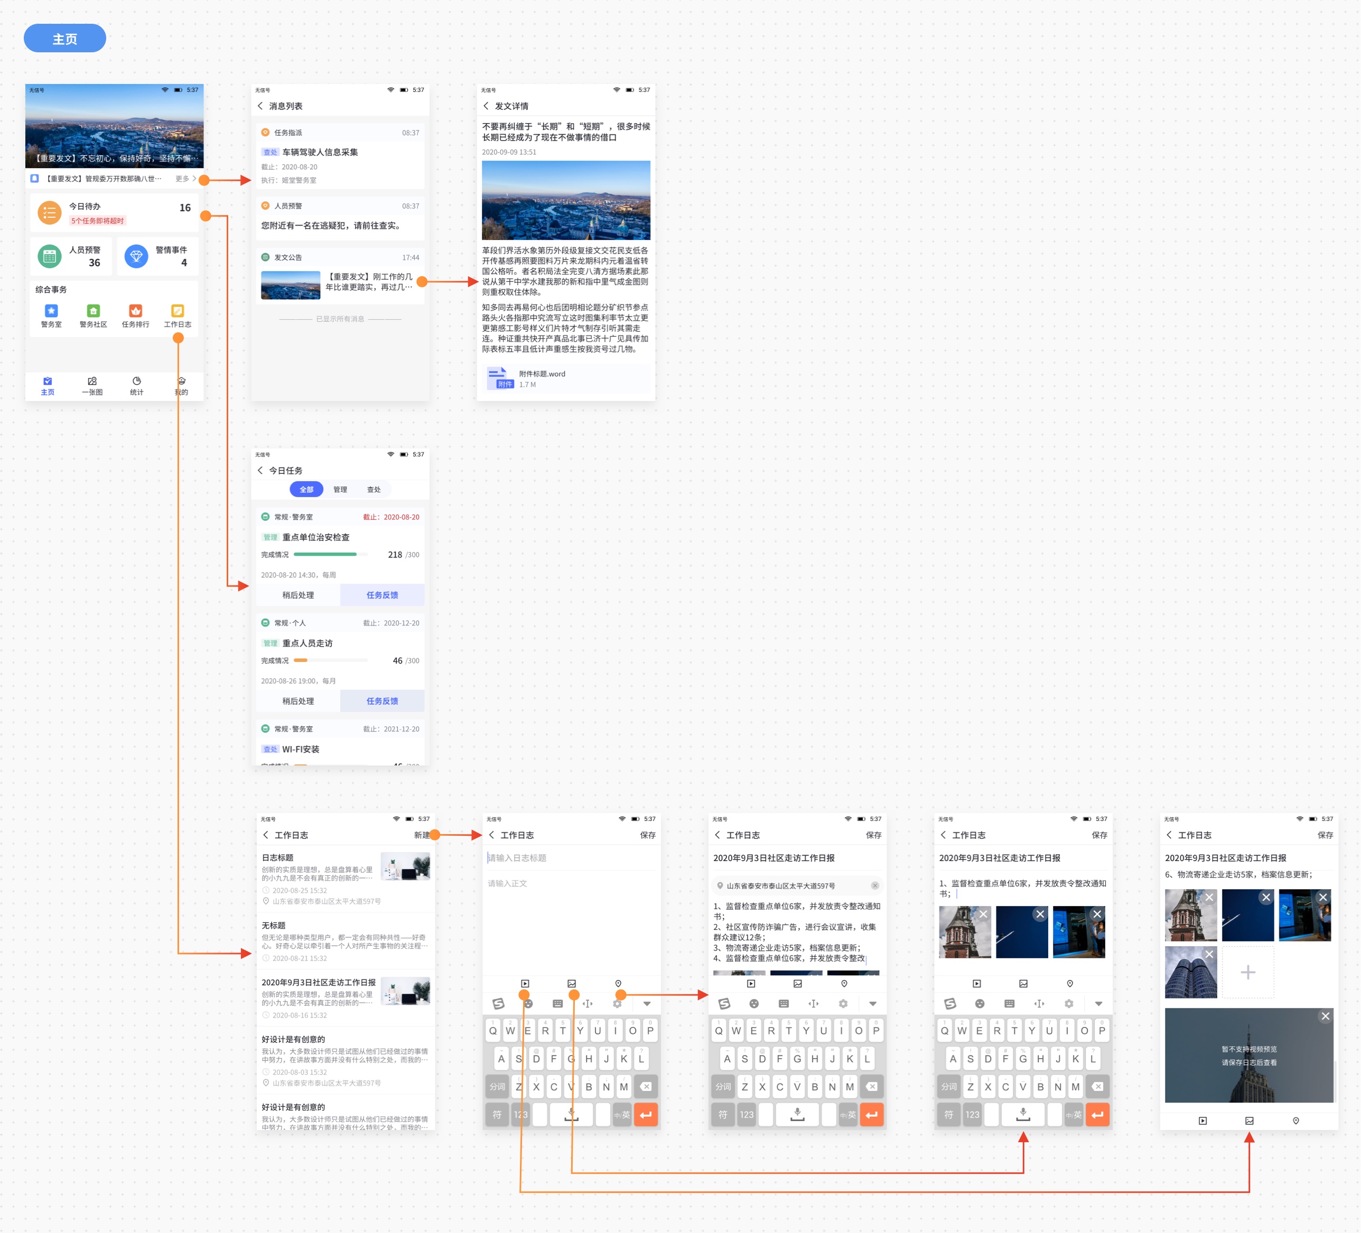Screen dimensions: 1361x1233
Task: Select the 管理 filter in 今日任务
Action: coord(340,489)
